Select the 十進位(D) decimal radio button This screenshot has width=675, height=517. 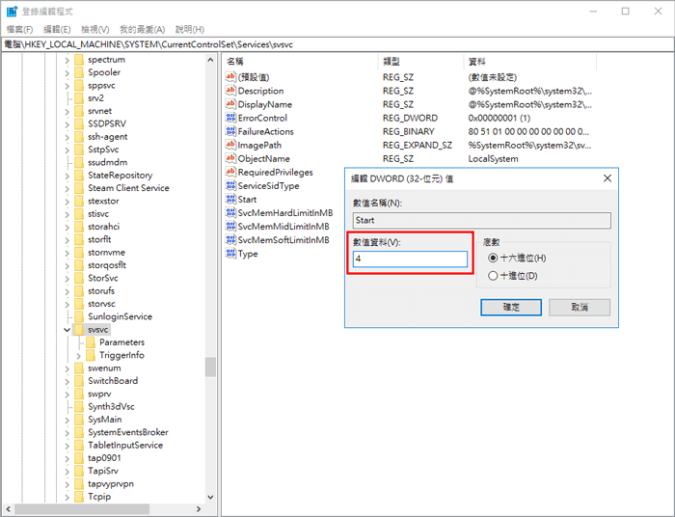coord(493,276)
